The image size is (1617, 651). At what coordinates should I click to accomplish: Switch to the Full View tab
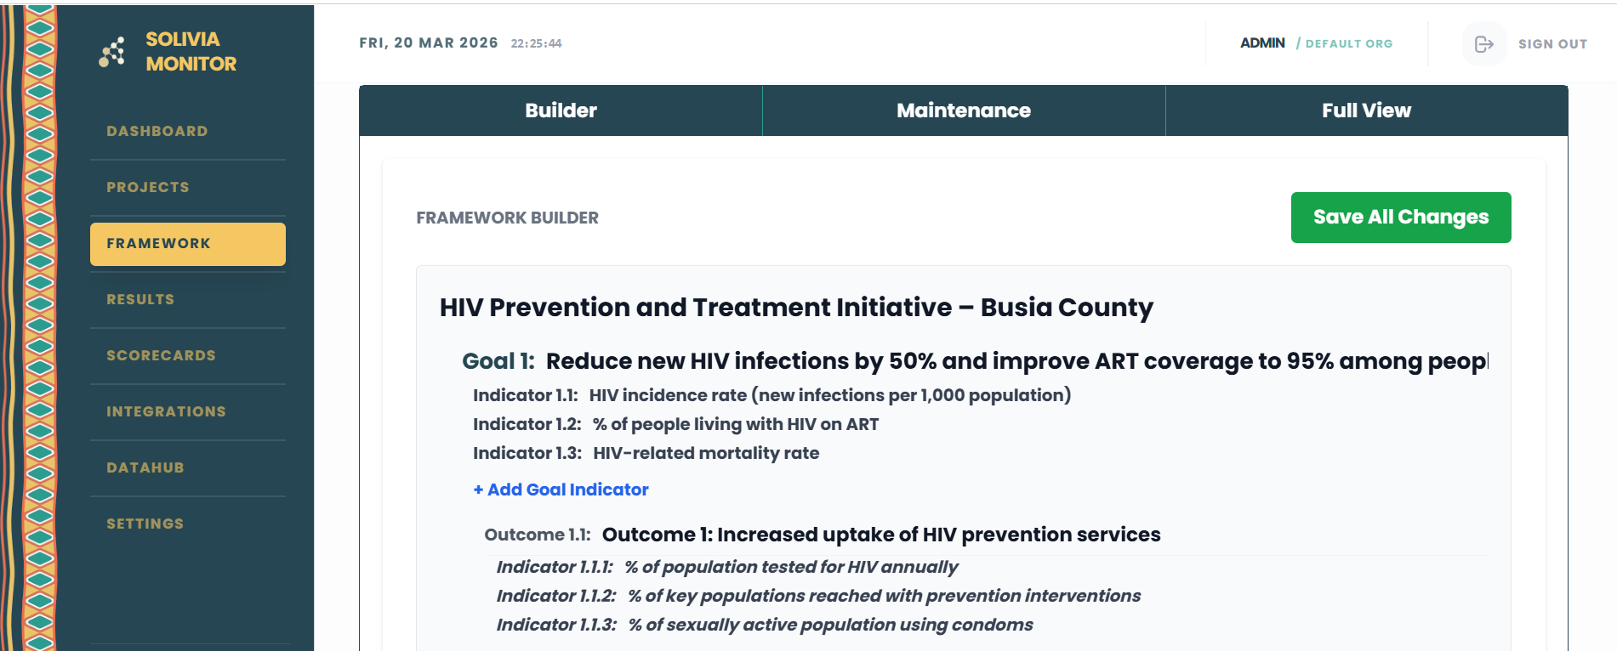pyautogui.click(x=1366, y=110)
